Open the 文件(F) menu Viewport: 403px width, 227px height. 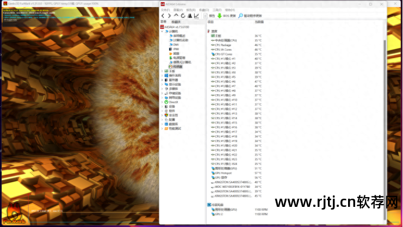pyautogui.click(x=165, y=10)
